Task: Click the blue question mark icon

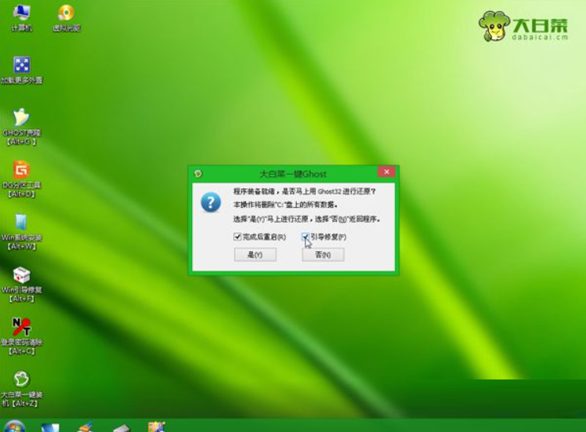Action: pos(211,203)
